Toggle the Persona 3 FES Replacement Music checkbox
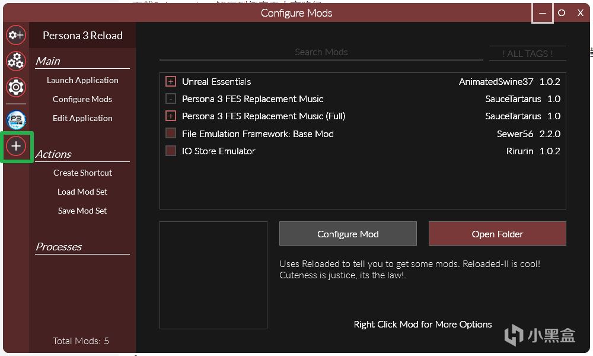 pos(171,98)
